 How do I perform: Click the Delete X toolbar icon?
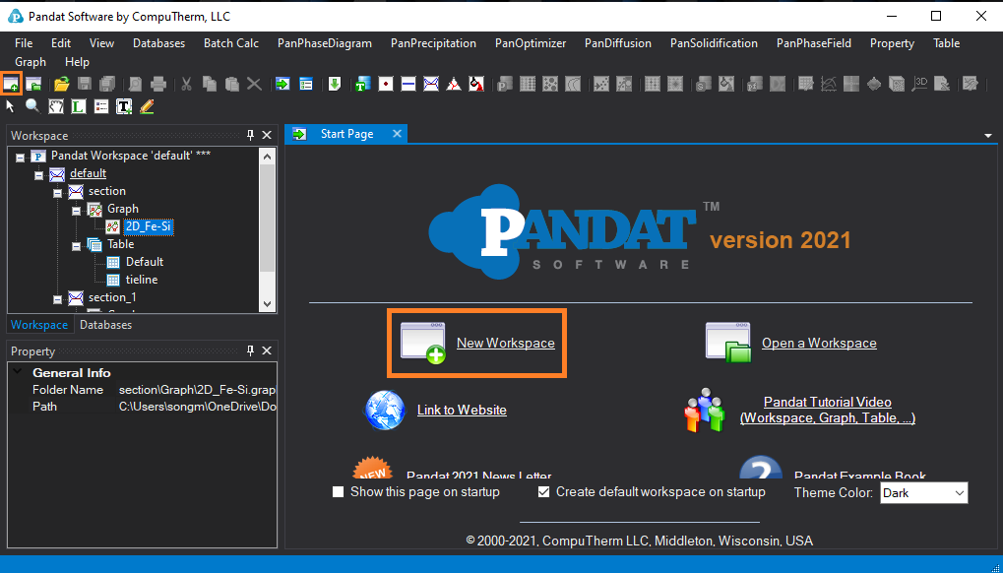[x=254, y=84]
